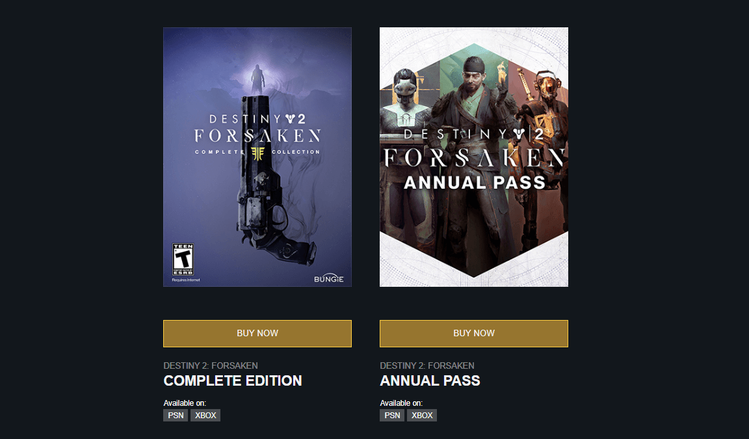Select the PSN platform tag under Complete Edition
This screenshot has width=749, height=439.
(176, 416)
